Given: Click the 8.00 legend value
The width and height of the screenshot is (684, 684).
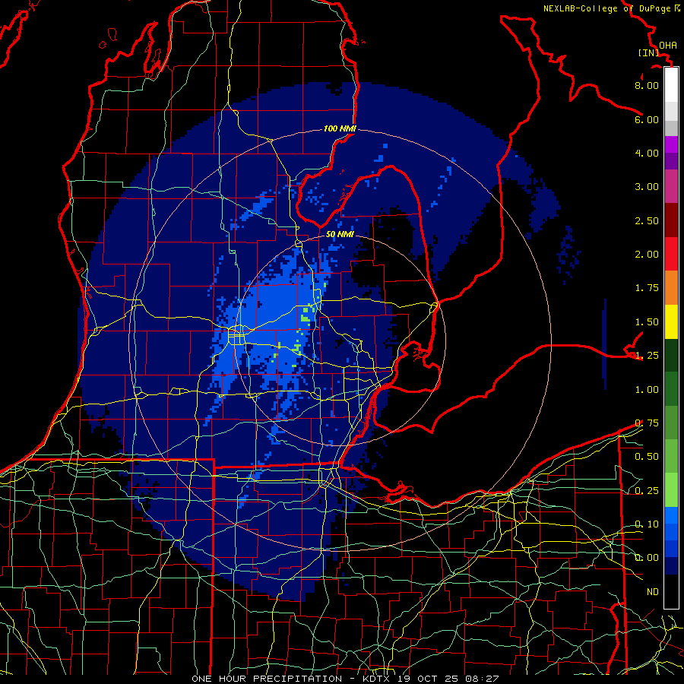Looking at the screenshot, I should [x=647, y=85].
